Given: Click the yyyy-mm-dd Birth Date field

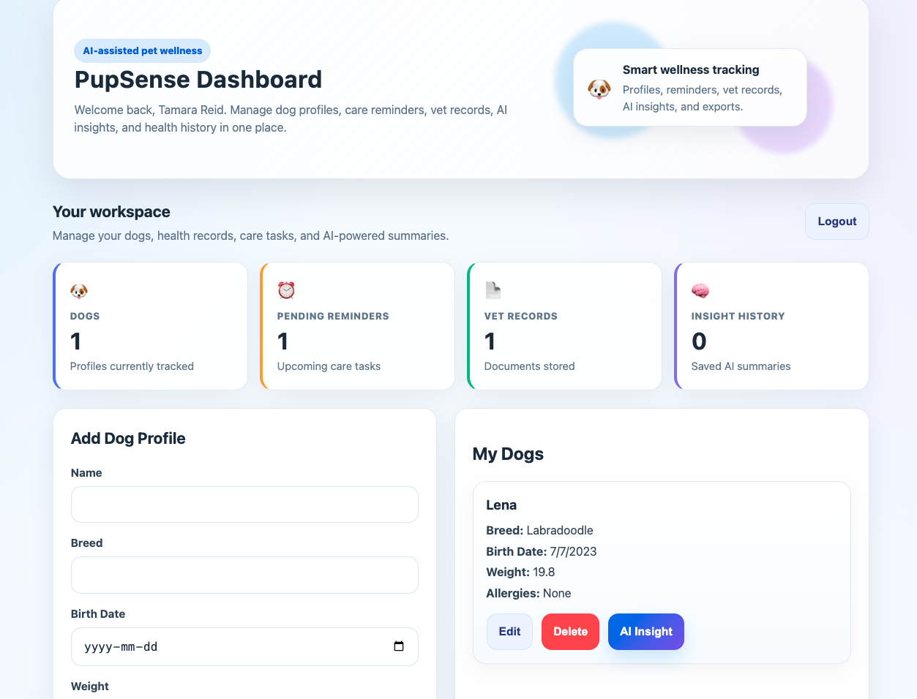Looking at the screenshot, I should pos(220,646).
